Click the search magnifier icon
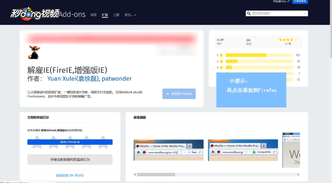Image resolution: width=332 pixels, height=183 pixels. [x=249, y=13]
